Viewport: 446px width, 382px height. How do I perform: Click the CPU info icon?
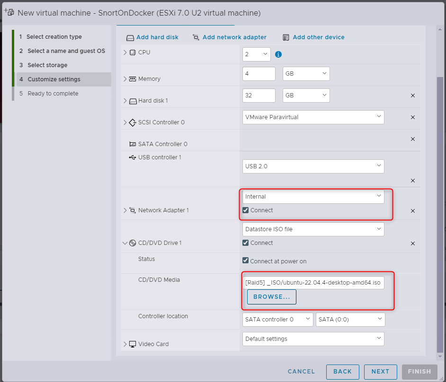click(278, 54)
